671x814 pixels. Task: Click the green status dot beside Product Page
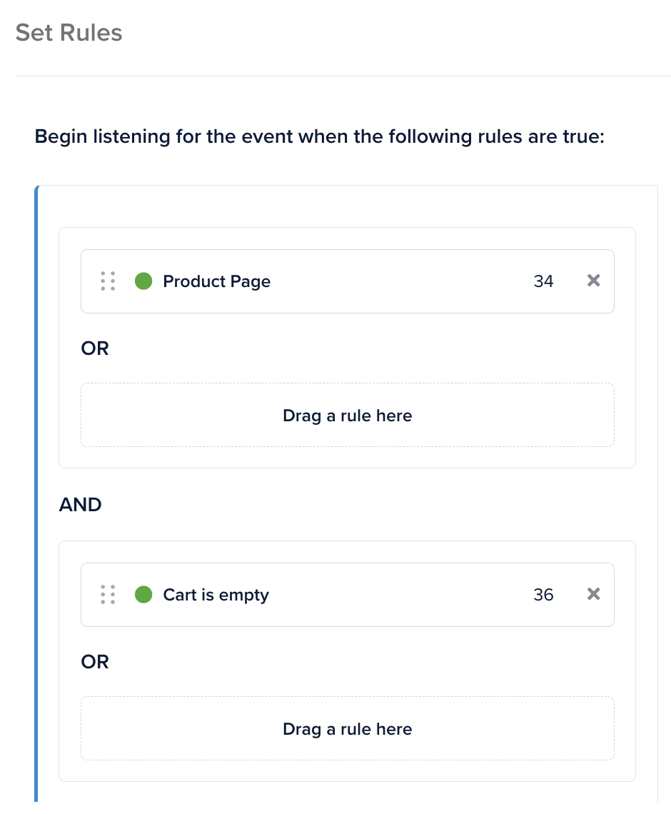click(143, 281)
